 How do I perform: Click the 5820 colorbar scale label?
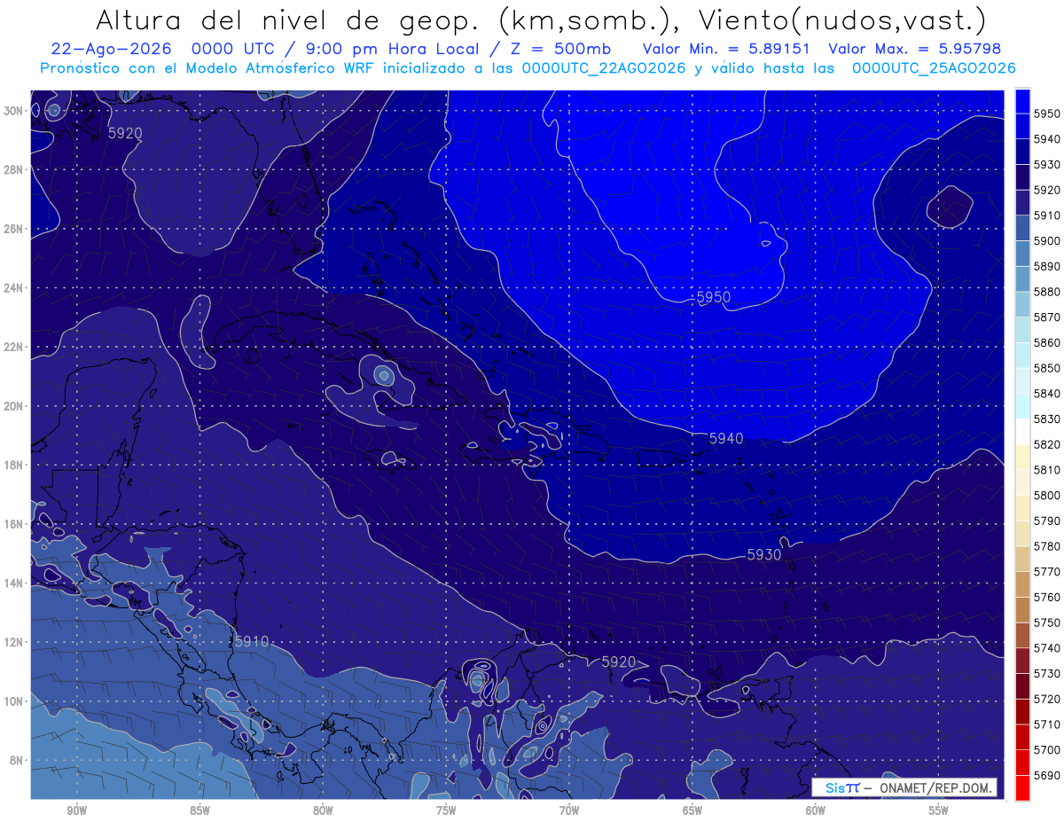pos(1046,444)
